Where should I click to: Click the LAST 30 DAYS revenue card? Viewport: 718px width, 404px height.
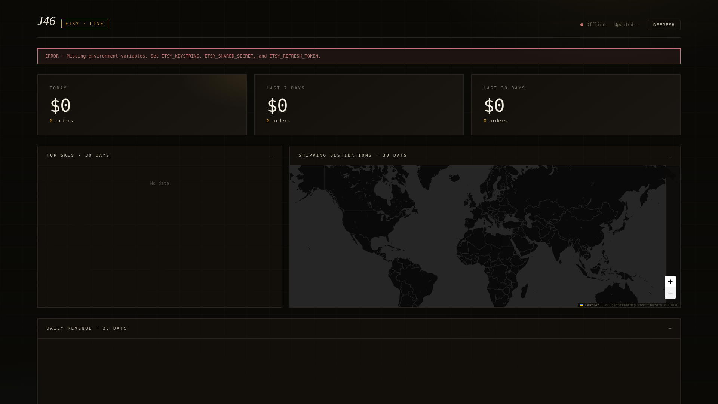[x=576, y=105]
